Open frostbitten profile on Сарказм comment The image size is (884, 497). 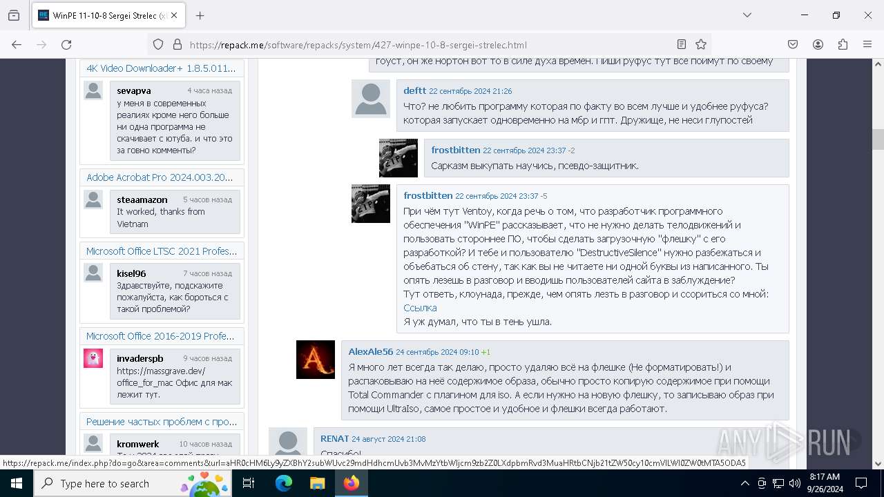coord(456,150)
